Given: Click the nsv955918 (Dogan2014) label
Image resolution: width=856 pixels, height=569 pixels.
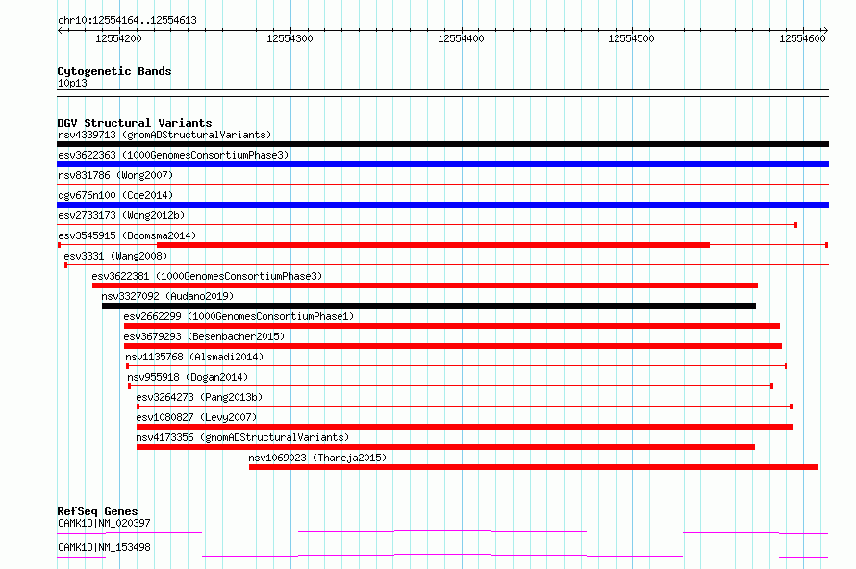Looking at the screenshot, I should pos(188,377).
